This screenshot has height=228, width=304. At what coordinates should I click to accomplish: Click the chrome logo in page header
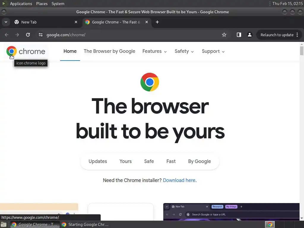tap(26, 51)
